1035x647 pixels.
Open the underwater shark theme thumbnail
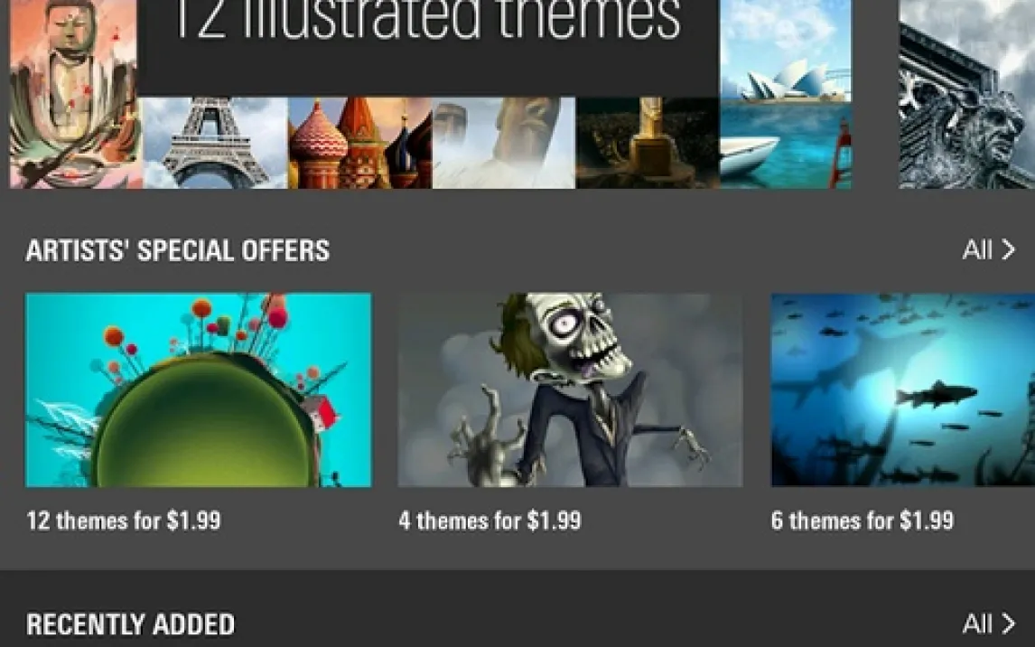click(x=903, y=390)
